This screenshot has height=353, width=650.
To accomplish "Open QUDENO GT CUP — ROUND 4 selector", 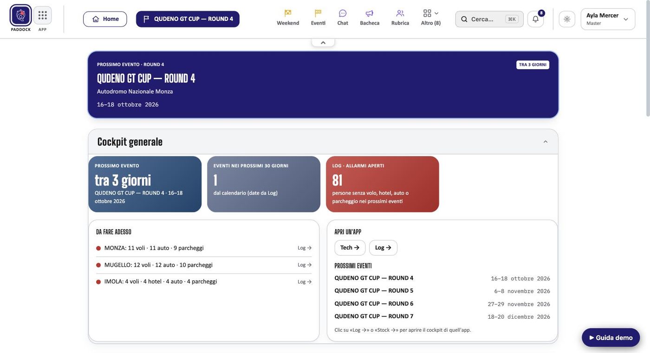I will pos(188,19).
